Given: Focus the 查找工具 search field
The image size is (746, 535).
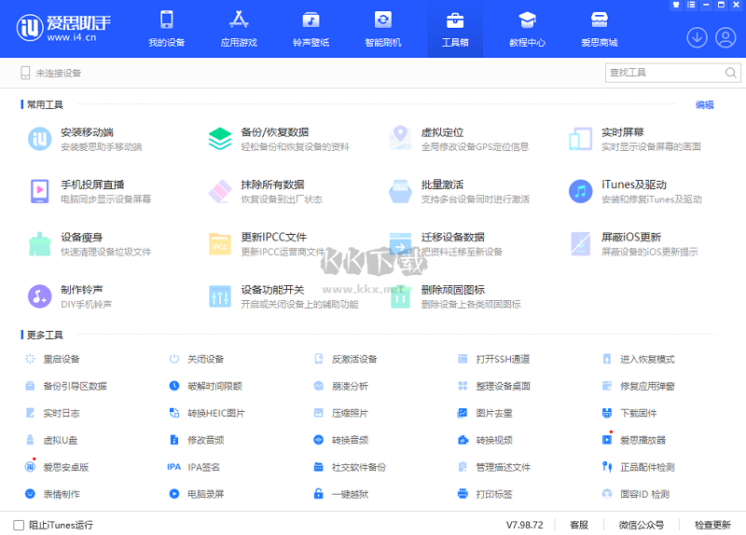Looking at the screenshot, I should point(664,73).
